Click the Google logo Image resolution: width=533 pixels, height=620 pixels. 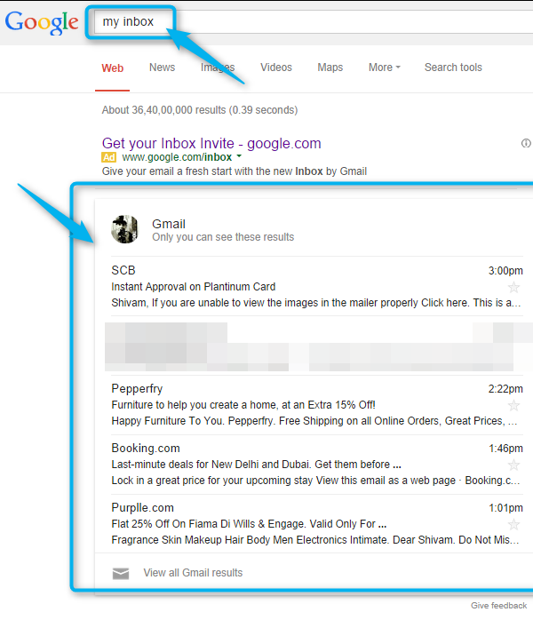coord(42,22)
